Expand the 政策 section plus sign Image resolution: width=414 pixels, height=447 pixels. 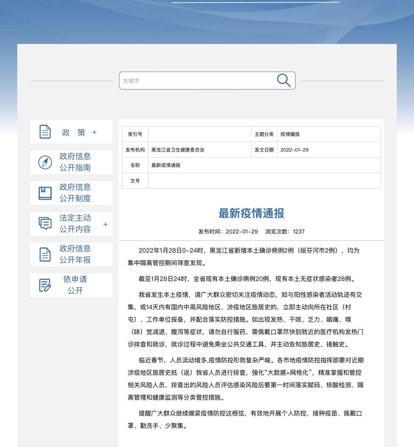(94, 132)
